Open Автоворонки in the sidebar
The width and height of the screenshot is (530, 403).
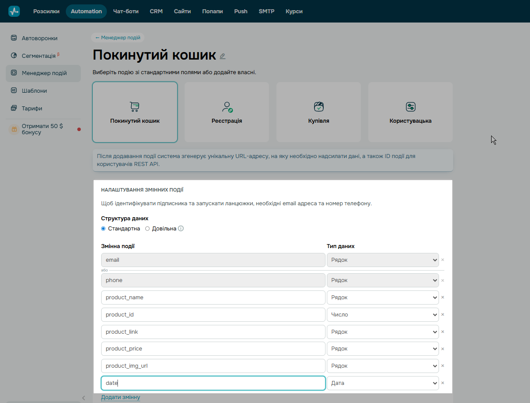coord(39,38)
